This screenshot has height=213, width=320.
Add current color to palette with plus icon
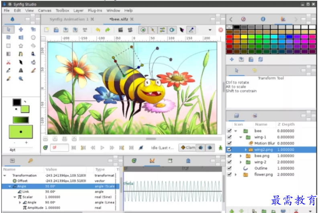[x=232, y=59]
